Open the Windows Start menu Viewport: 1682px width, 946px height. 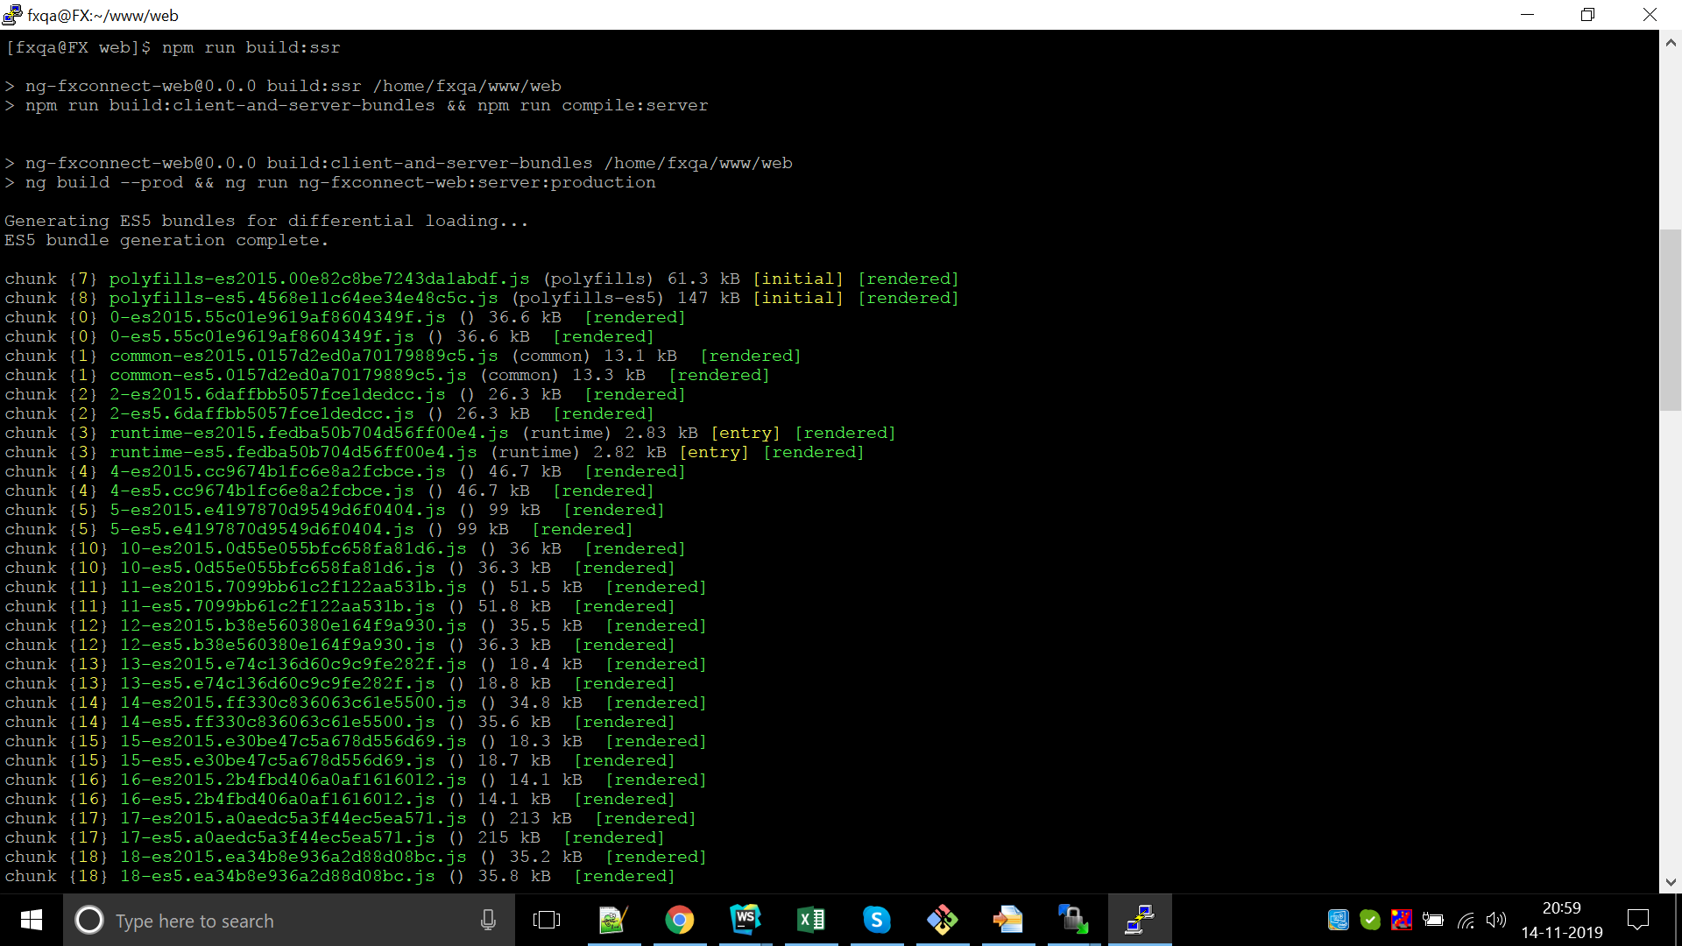tap(32, 920)
